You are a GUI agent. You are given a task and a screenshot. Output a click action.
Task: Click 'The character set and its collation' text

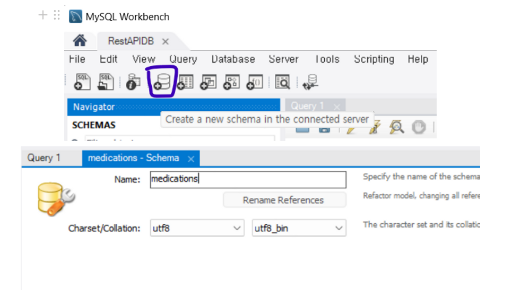pos(422,225)
